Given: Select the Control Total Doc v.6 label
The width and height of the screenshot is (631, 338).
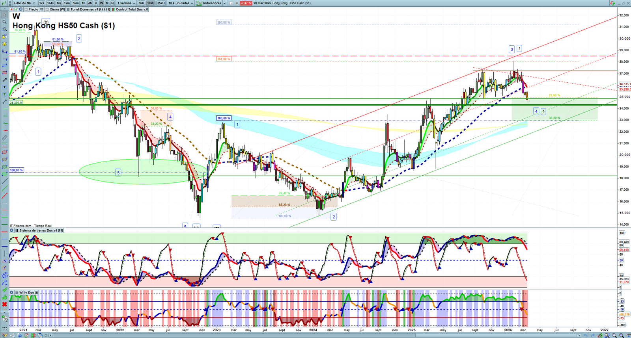Looking at the screenshot, I should click(x=132, y=9).
